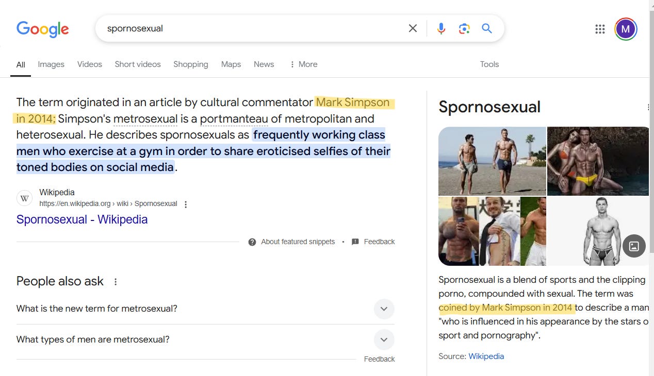Click the help icon next to About featured snippets
Viewport: 654px width, 376px height.
(252, 242)
